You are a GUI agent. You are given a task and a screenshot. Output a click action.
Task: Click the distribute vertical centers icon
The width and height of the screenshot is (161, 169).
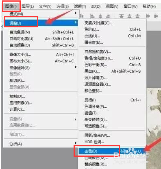[130, 16]
